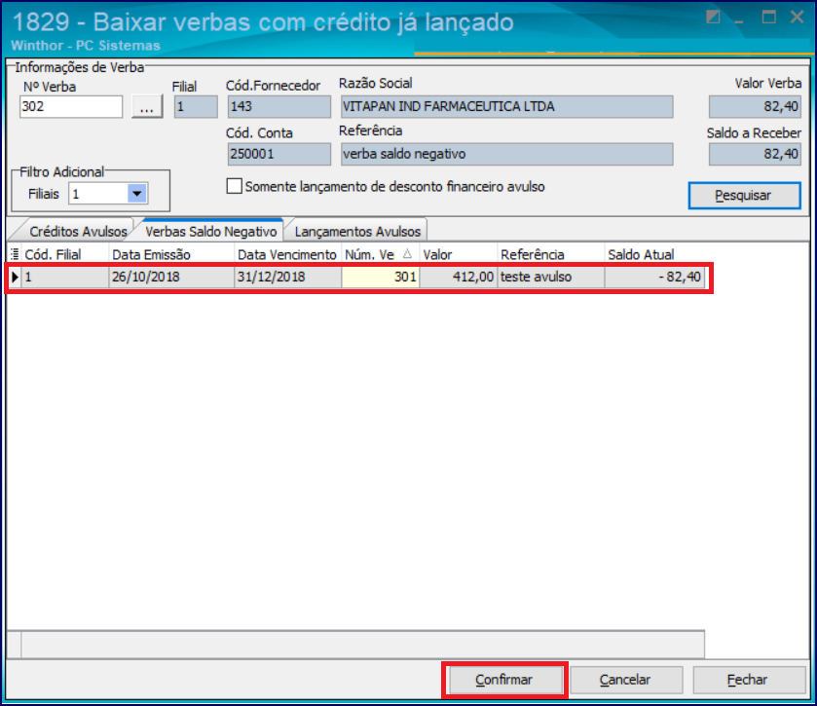Select the Cód. Filial cell in the grid row

pyautogui.click(x=64, y=277)
